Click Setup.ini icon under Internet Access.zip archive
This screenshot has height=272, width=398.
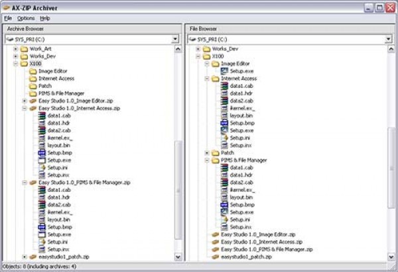42,167
